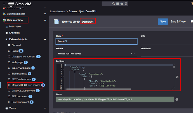
Task: Click the Business objects icon
Action: tap(4, 14)
